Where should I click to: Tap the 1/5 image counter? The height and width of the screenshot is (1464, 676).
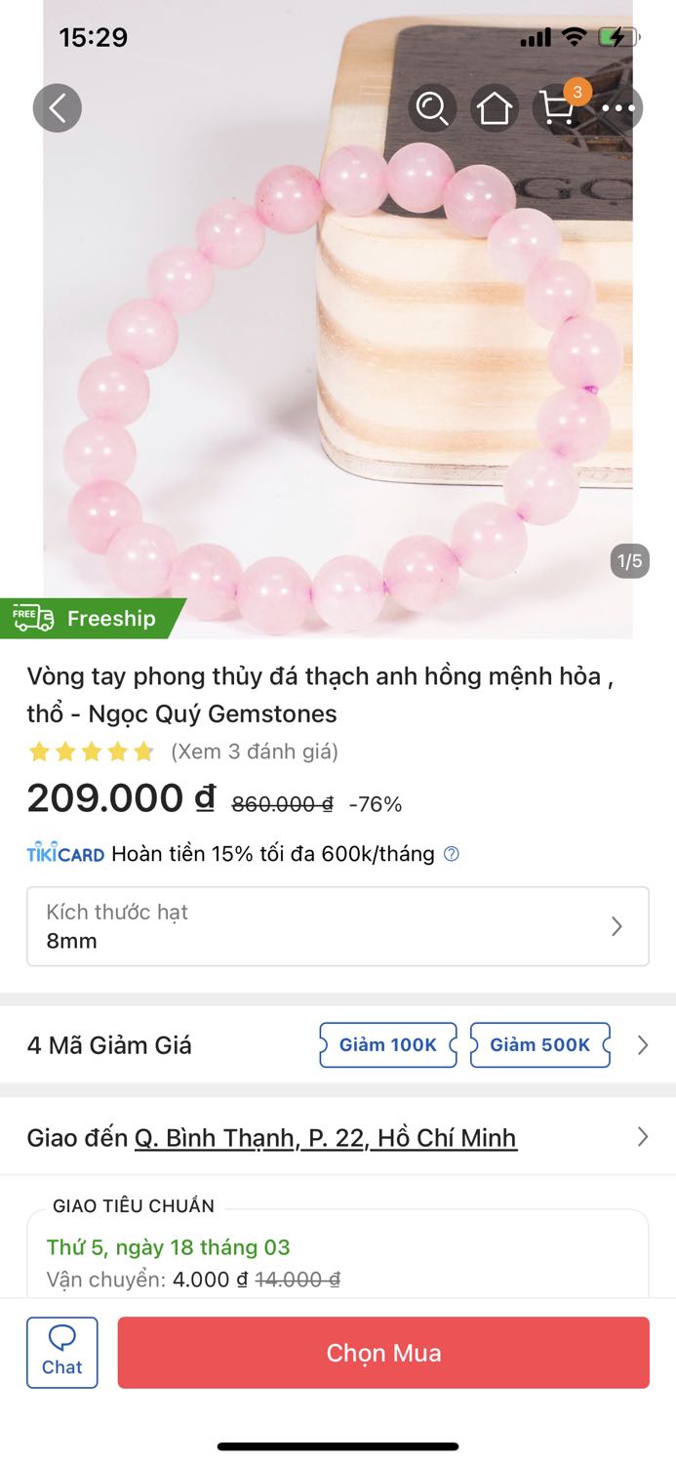pos(630,561)
